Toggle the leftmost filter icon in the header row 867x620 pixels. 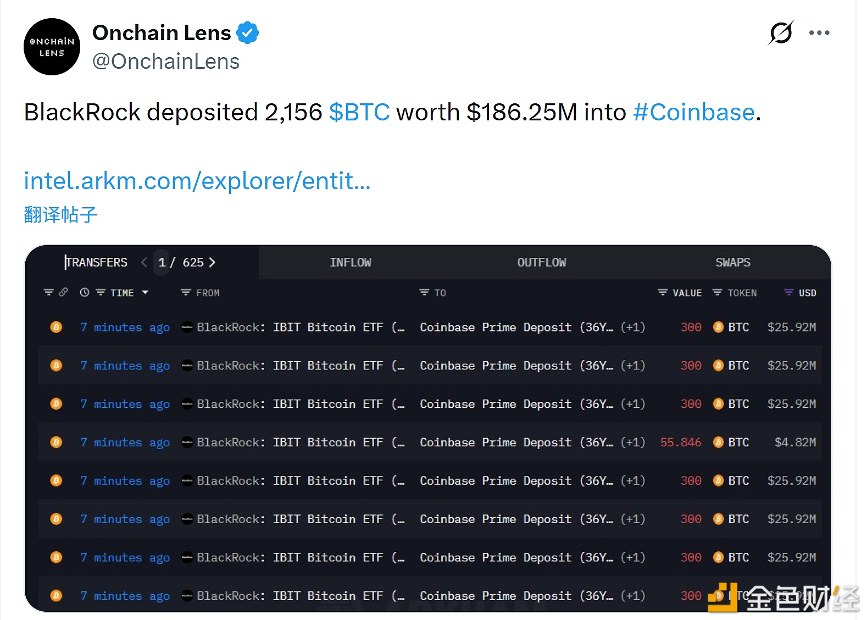[x=49, y=293]
